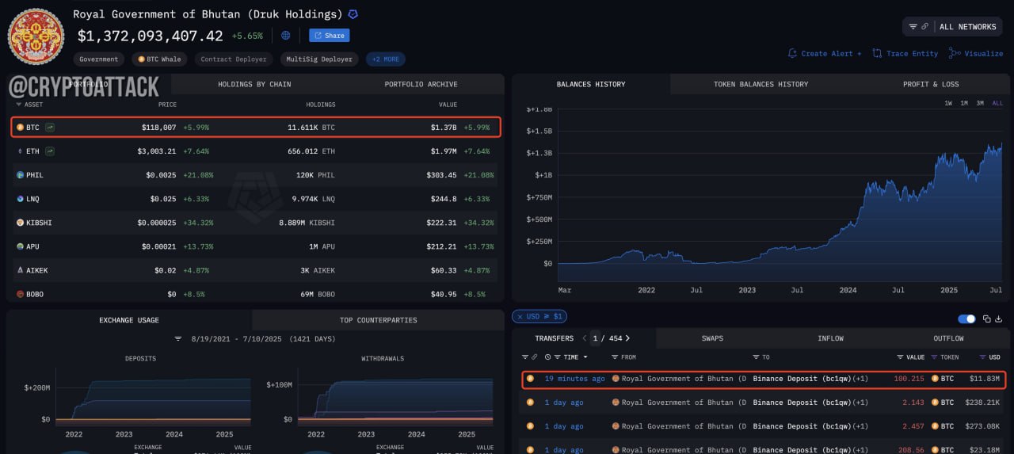Viewport: 1014px width, 454px height.
Task: Click the Government tag
Action: pos(99,59)
